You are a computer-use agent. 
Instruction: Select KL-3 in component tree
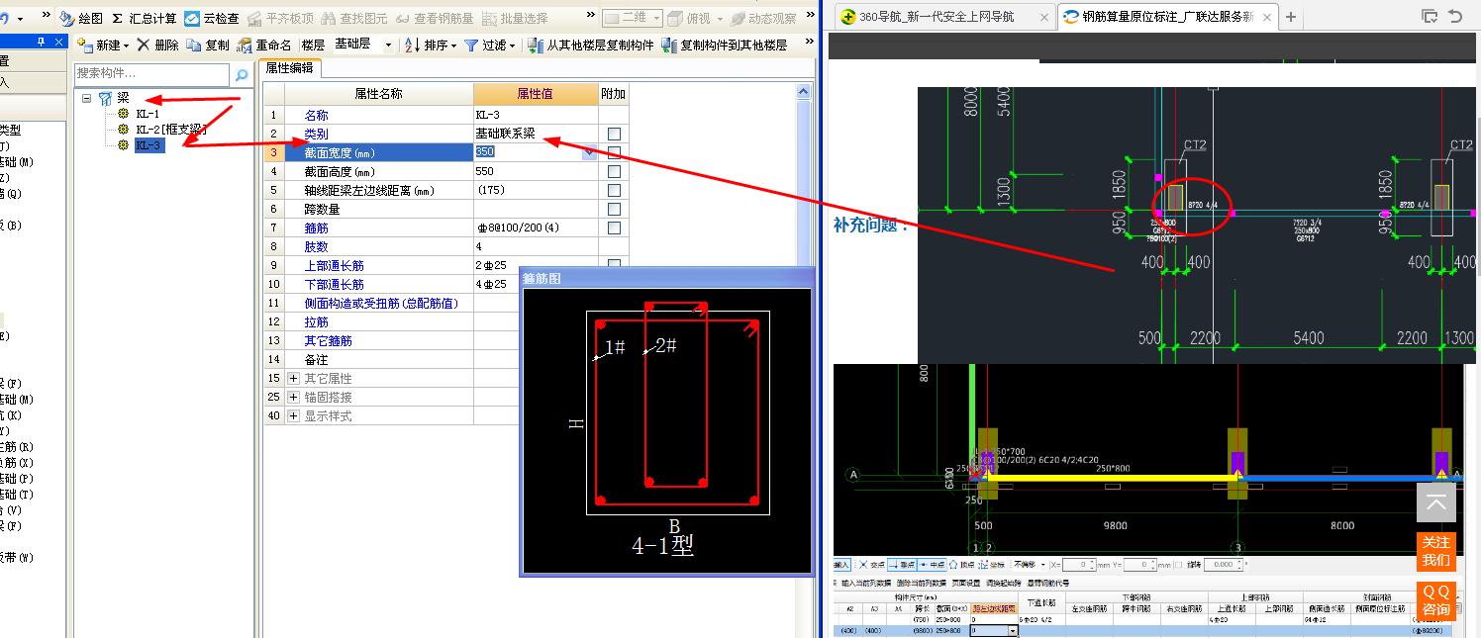pos(148,145)
